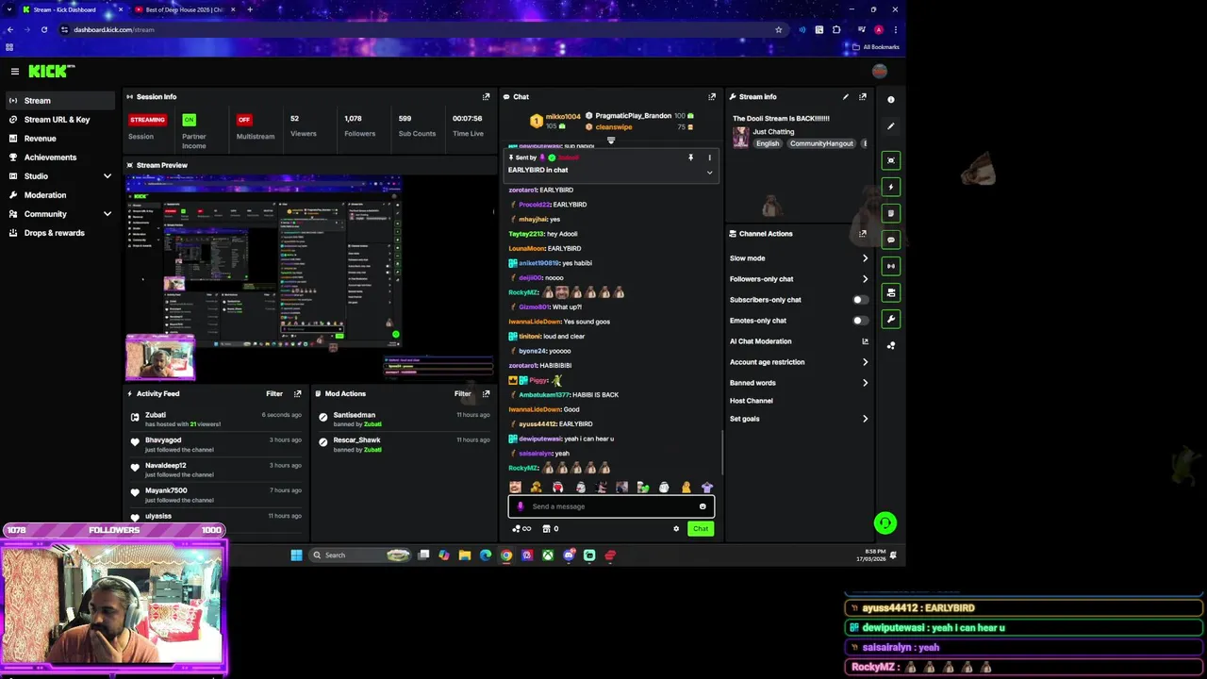The height and width of the screenshot is (679, 1207).
Task: Pop out the Chat panel
Action: pyautogui.click(x=712, y=96)
